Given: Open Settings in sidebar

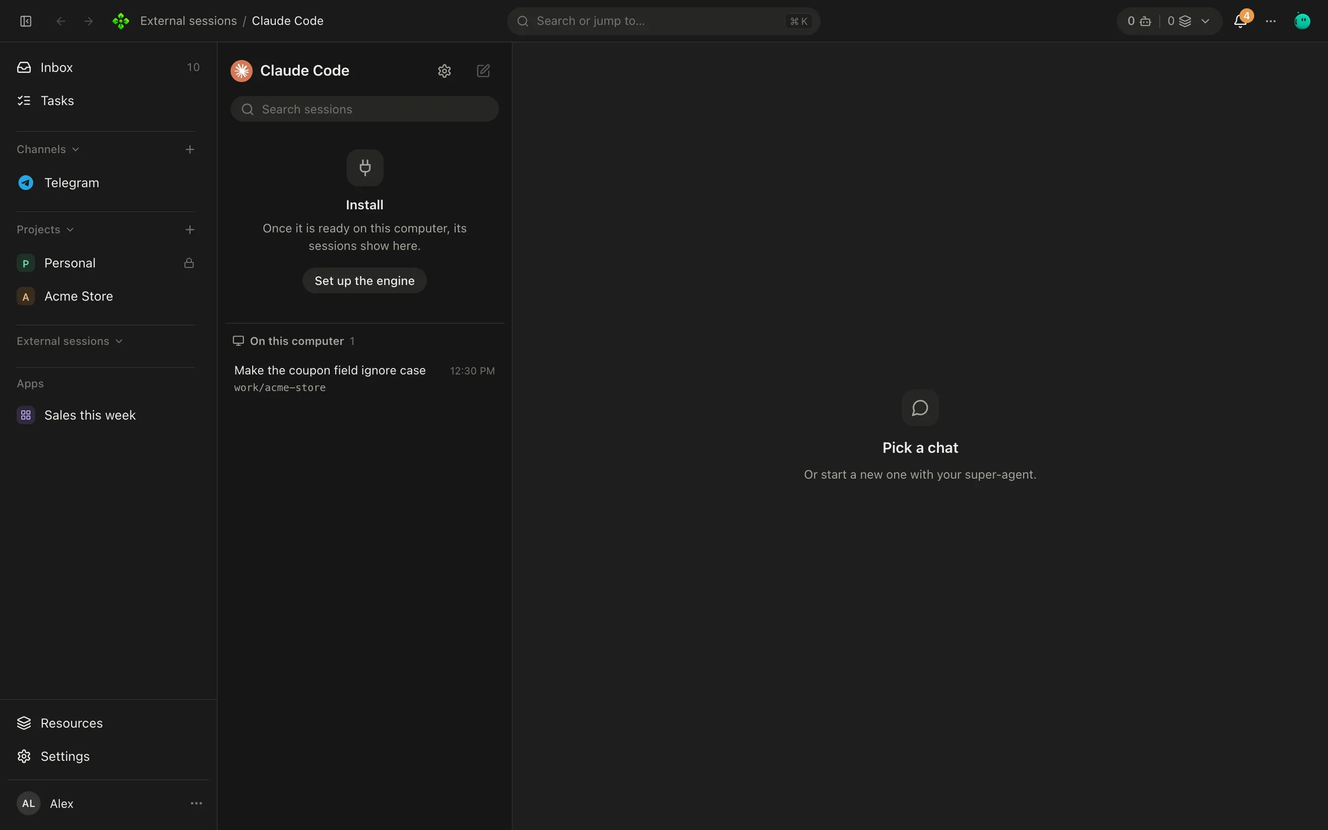Looking at the screenshot, I should (x=108, y=756).
